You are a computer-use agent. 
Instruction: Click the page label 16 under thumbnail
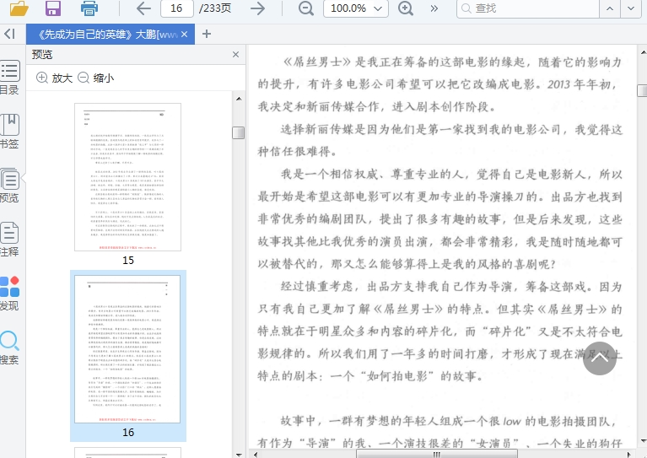pyautogui.click(x=128, y=433)
